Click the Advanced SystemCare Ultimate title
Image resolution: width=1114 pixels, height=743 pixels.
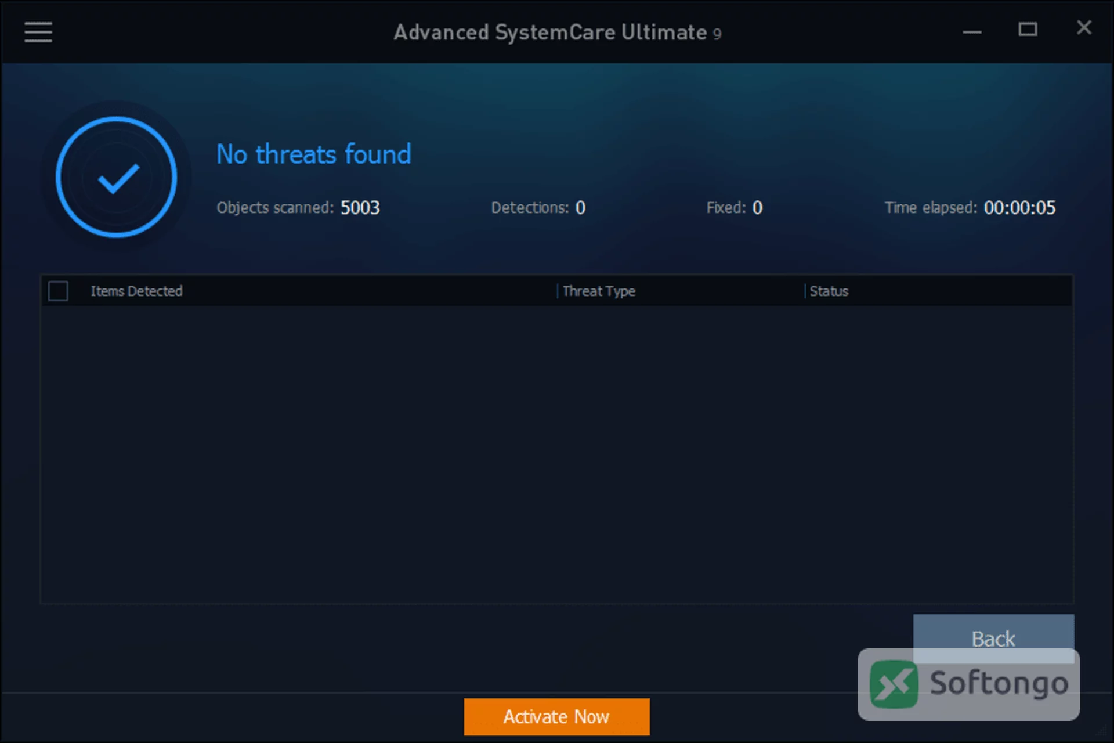pos(557,33)
